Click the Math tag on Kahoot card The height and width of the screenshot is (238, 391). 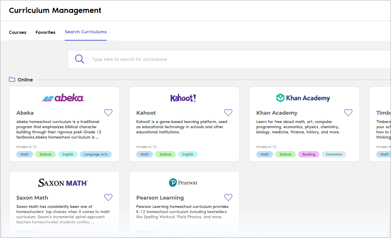[145, 154]
